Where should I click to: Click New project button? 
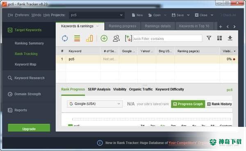[137, 15]
